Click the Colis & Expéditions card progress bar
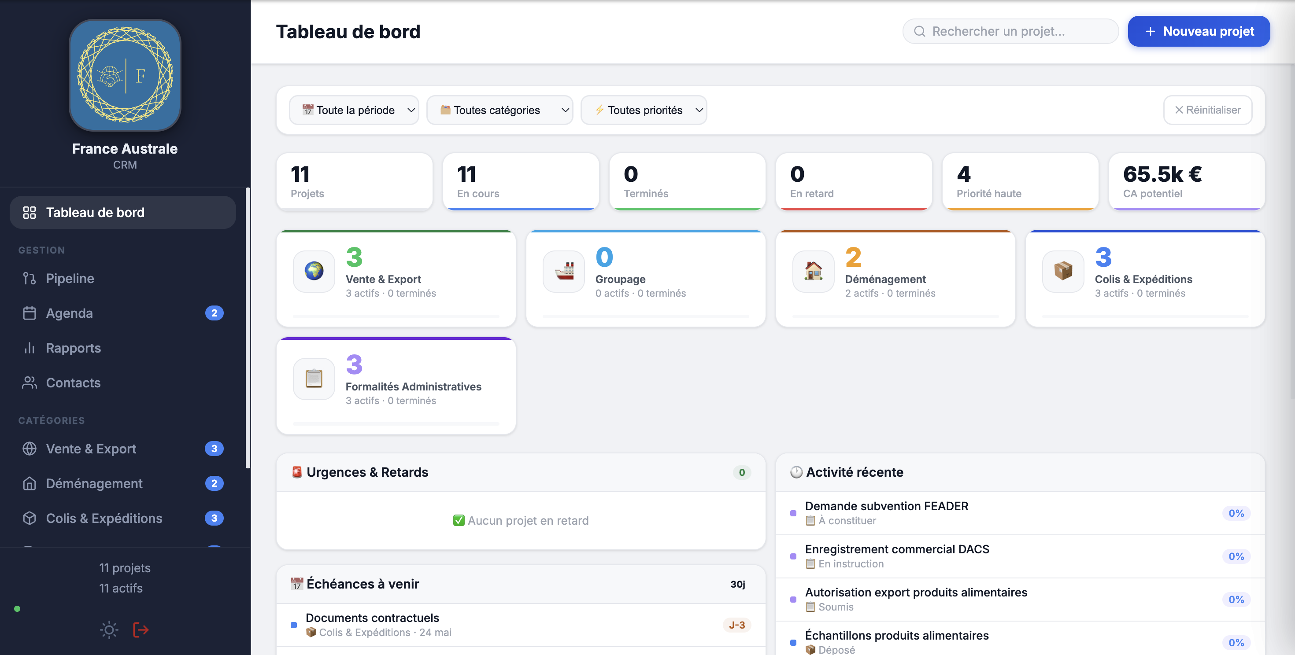 [x=1145, y=316]
